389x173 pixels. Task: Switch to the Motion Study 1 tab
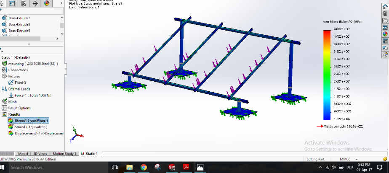[64, 154]
